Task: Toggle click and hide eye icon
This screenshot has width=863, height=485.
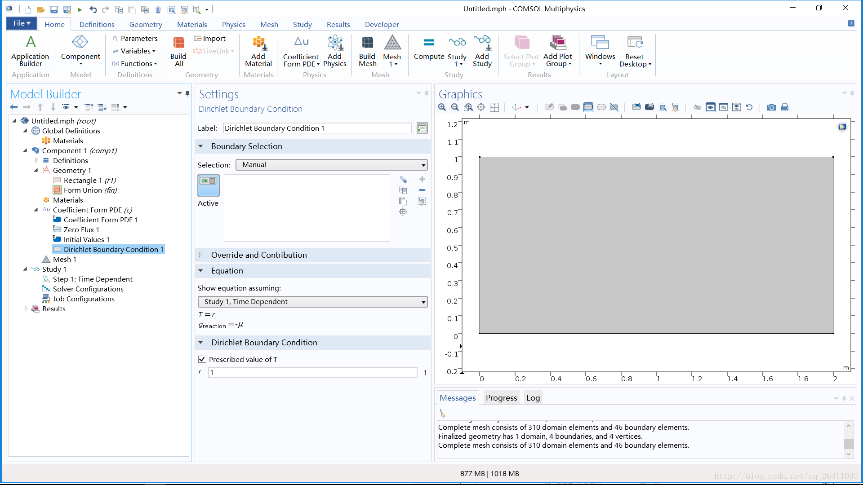Action: coord(697,107)
